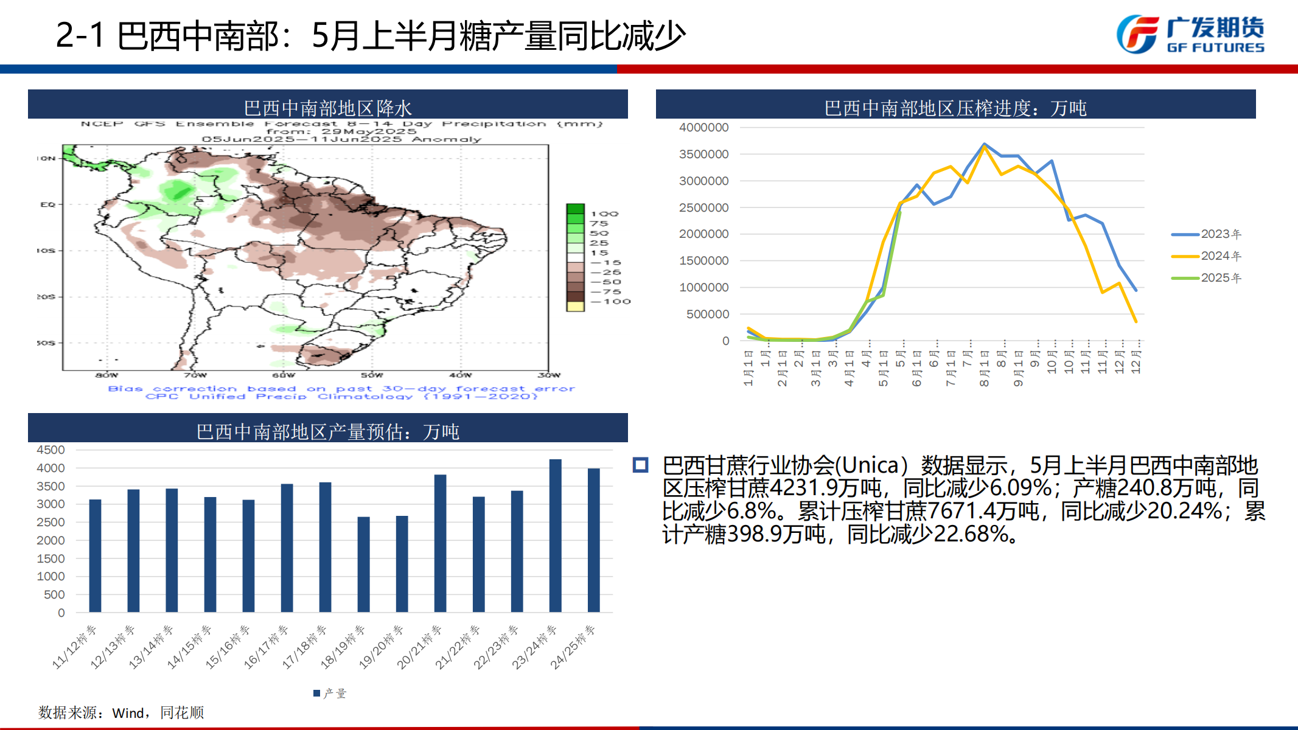Click the 20/21榨季 bar in production chart

(440, 543)
